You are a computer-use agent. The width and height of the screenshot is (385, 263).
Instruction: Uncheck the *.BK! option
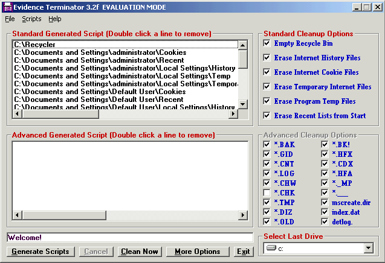click(x=325, y=144)
